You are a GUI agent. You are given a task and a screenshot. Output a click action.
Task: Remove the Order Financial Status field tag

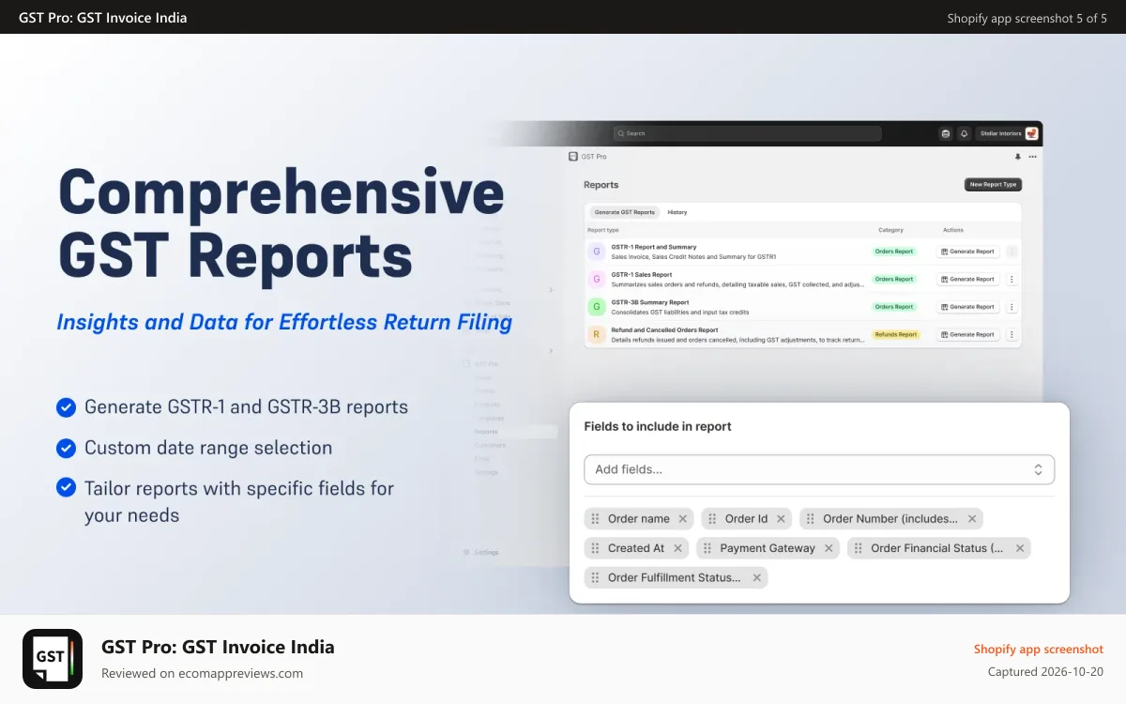(x=1020, y=548)
